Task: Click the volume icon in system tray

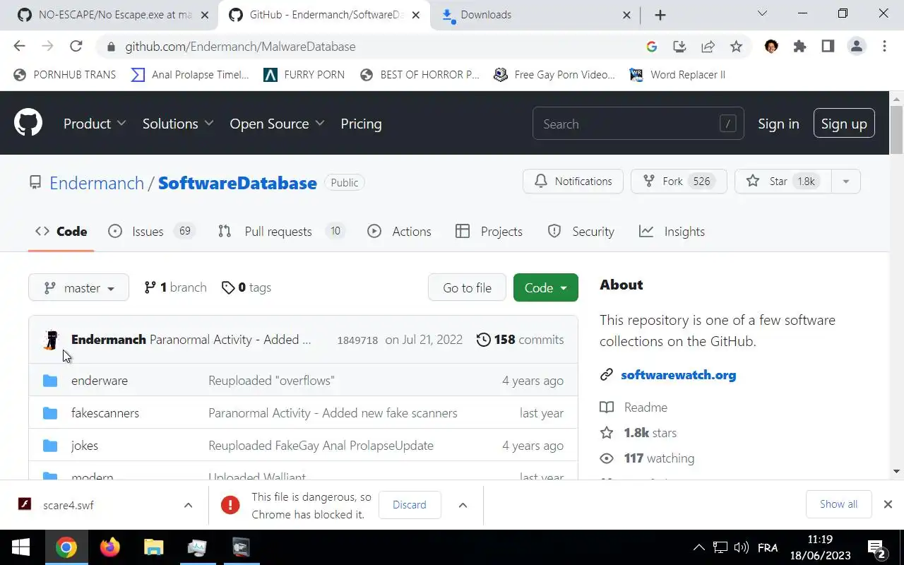Action: tap(741, 547)
